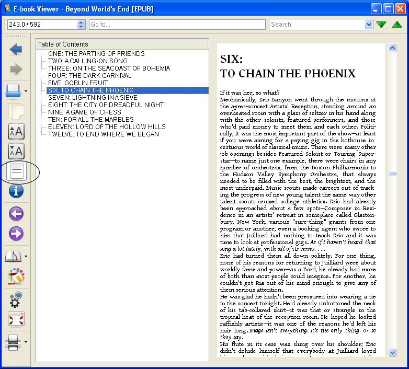Open the ebook file icon
Screen dimensions: 409x369
click(13, 91)
